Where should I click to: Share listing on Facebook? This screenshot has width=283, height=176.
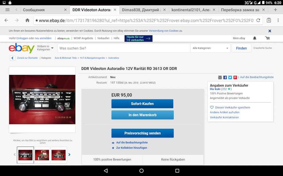(225, 77)
